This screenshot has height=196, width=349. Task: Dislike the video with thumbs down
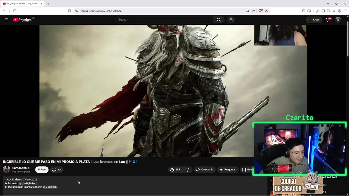188,170
